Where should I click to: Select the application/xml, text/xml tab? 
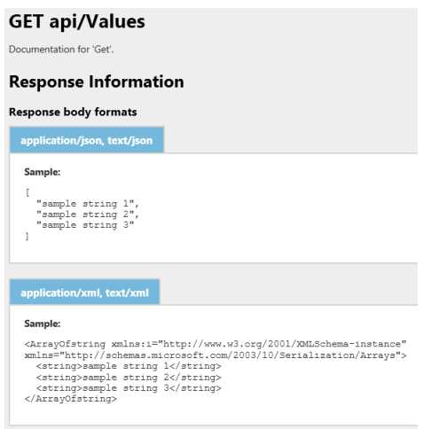coord(84,292)
